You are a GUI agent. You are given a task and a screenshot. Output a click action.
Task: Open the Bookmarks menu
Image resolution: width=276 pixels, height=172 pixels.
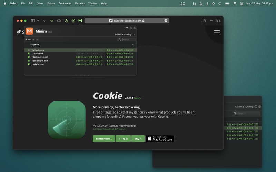point(65,3)
